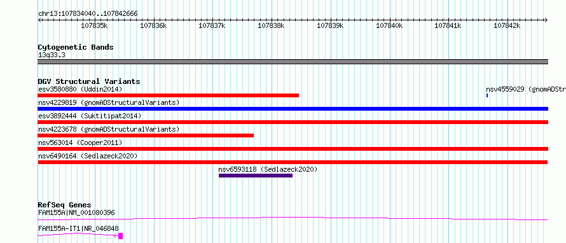Click the nsv4229819 gnomADStructuralVariants label
Screen dimensions: 566x243
click(109, 102)
